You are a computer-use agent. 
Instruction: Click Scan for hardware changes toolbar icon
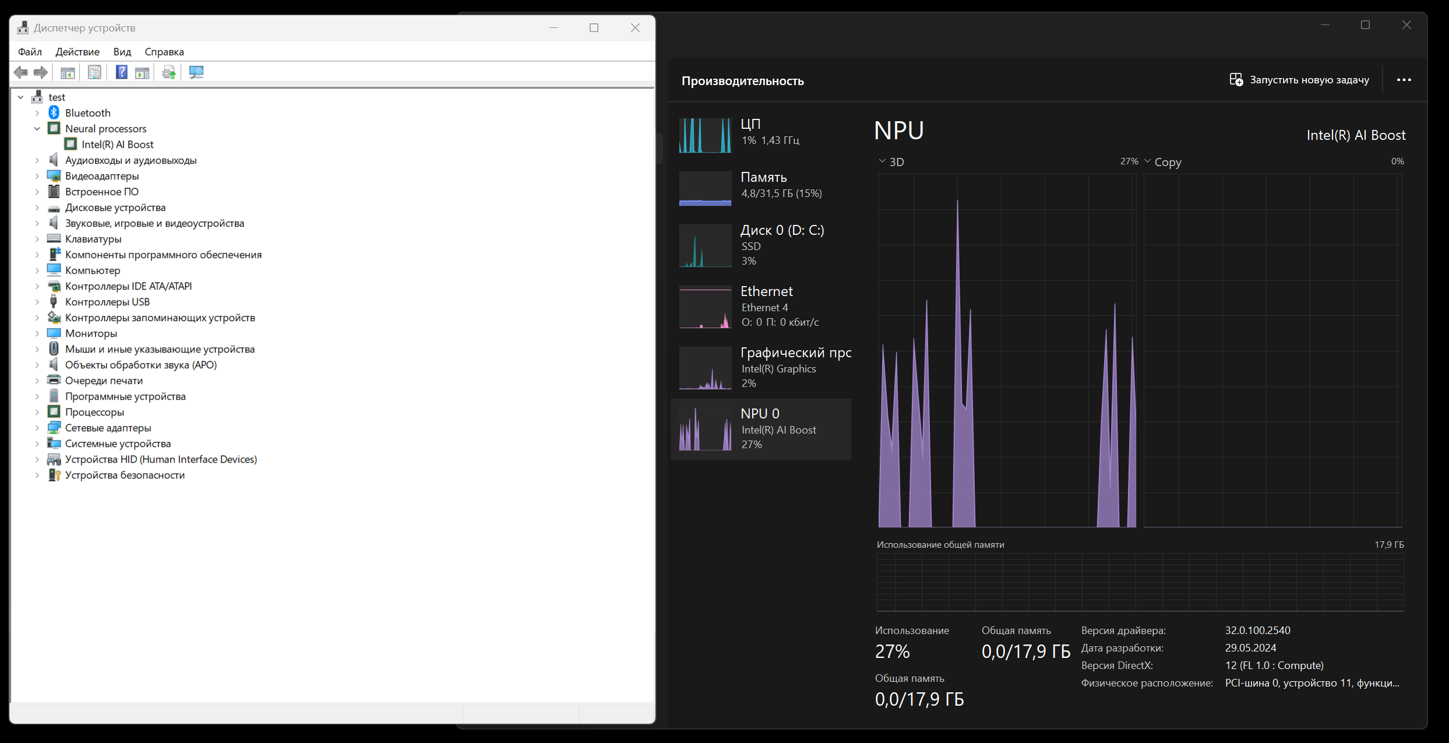196,72
